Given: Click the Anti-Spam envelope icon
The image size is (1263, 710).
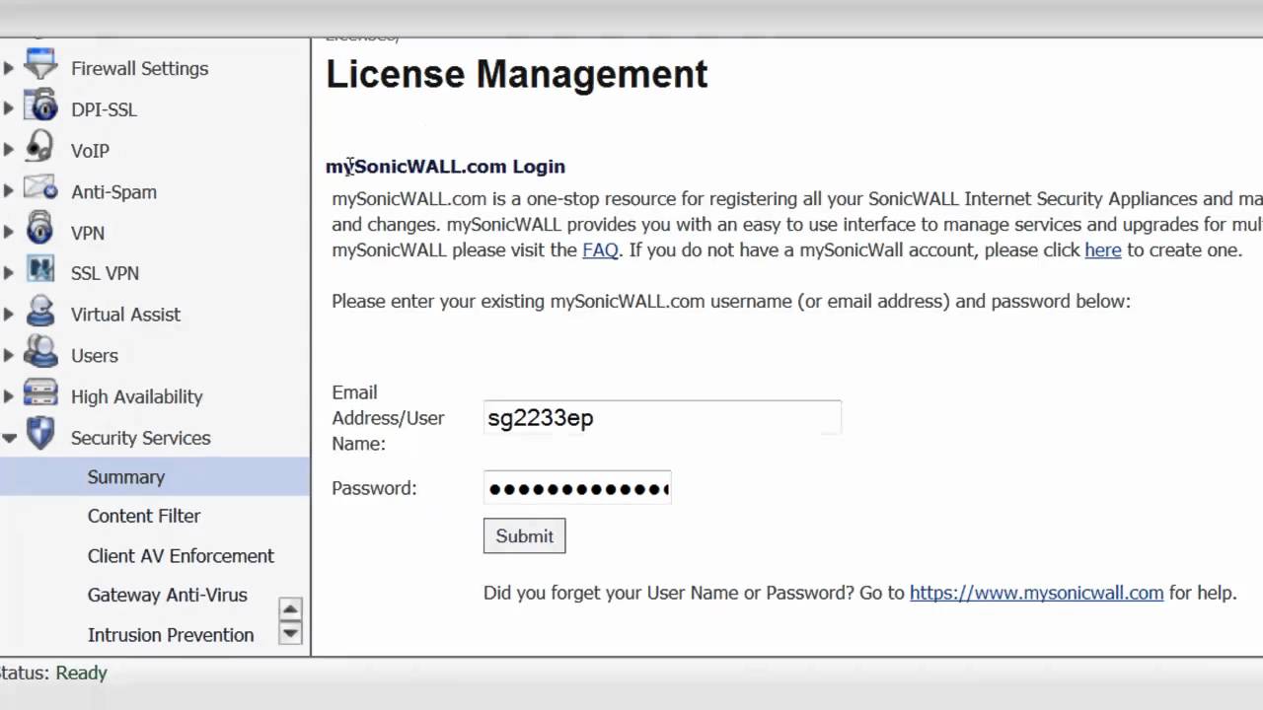Looking at the screenshot, I should 40,189.
